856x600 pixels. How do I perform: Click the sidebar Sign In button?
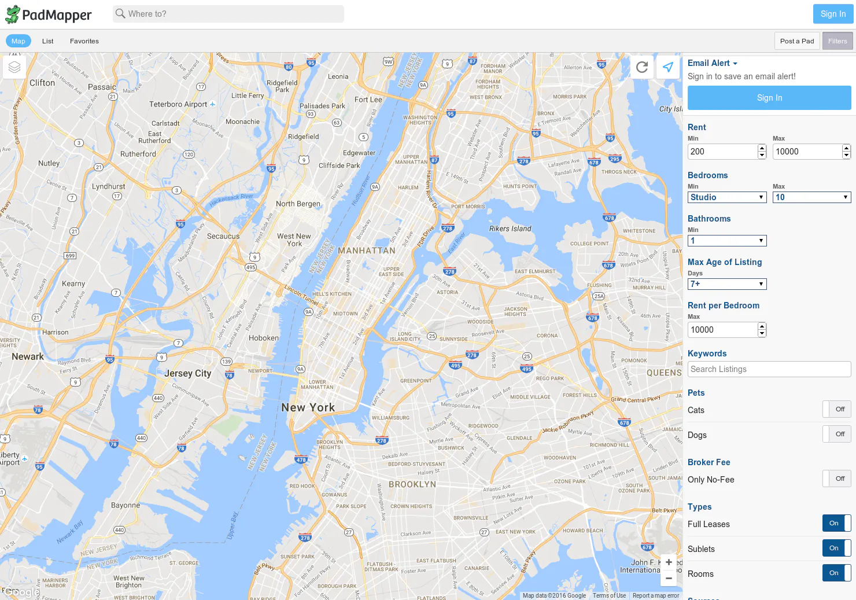coord(769,98)
